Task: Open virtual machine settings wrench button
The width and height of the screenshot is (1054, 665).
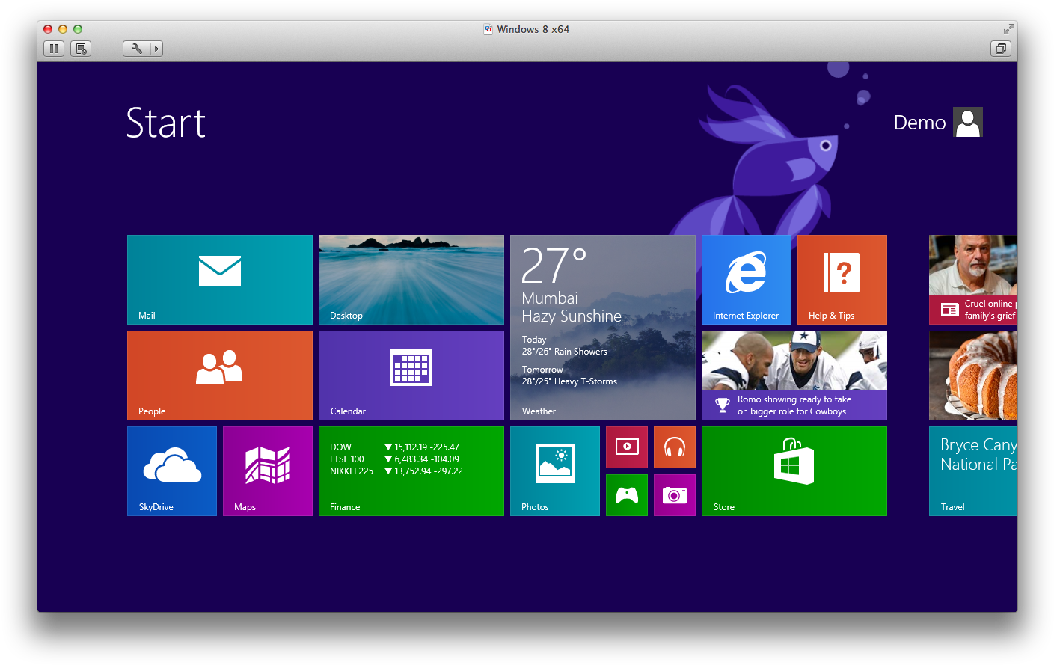Action: coord(136,49)
